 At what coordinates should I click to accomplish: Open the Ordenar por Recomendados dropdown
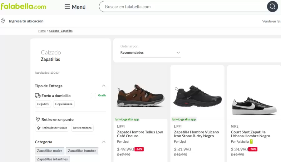(x=150, y=52)
